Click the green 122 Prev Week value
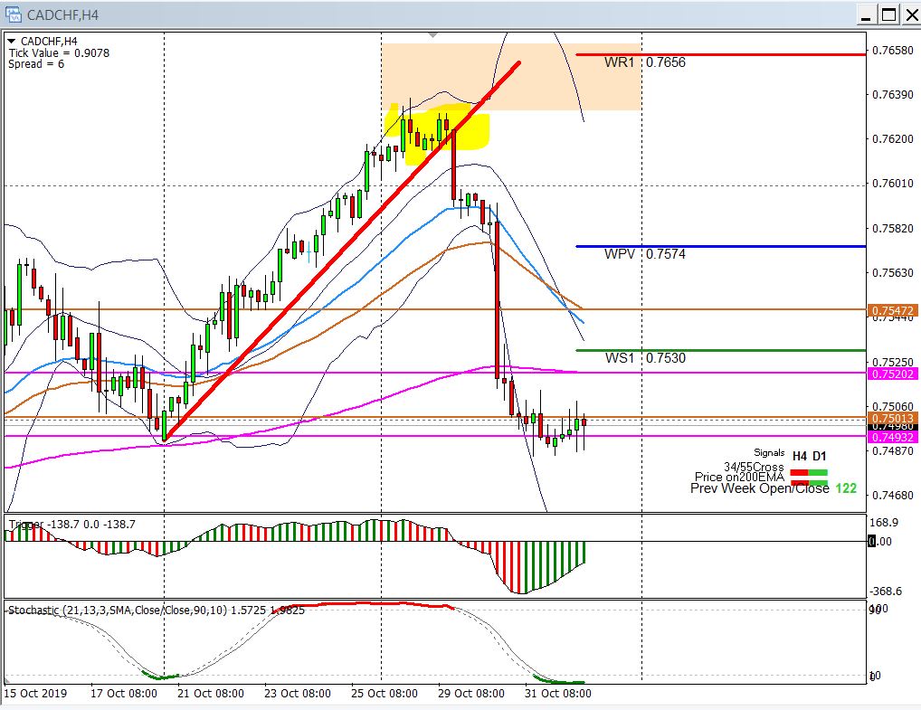 pyautogui.click(x=845, y=488)
